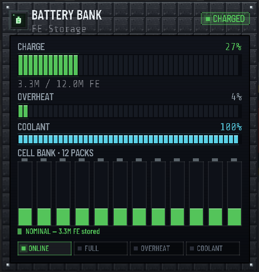Toggle the OVERHEAT status indicator
The width and height of the screenshot is (259, 272).
(157, 248)
